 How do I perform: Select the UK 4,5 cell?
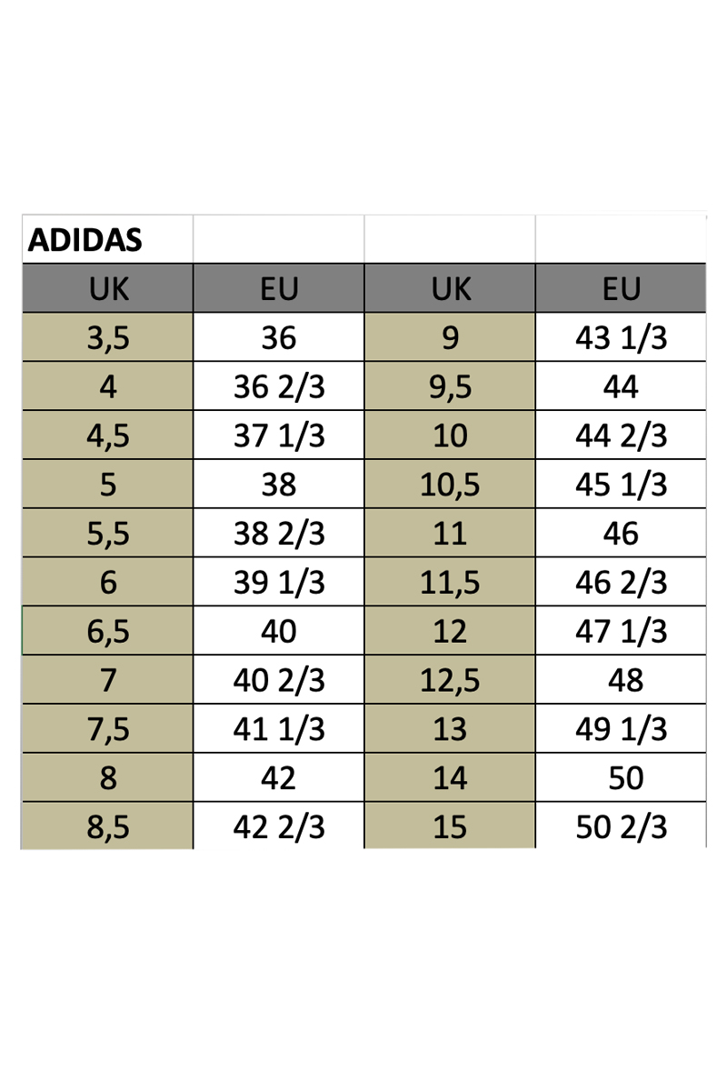click(108, 436)
